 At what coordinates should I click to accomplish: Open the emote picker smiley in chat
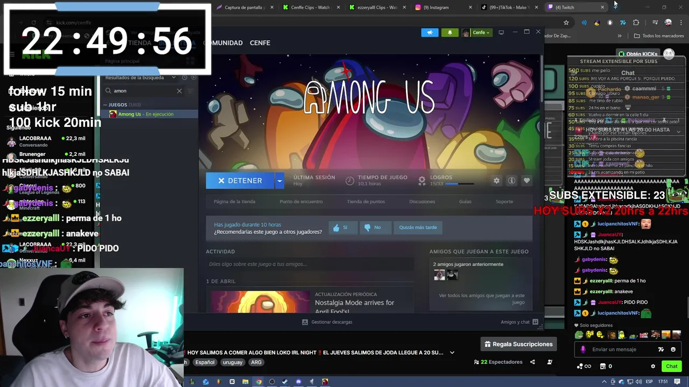673,349
